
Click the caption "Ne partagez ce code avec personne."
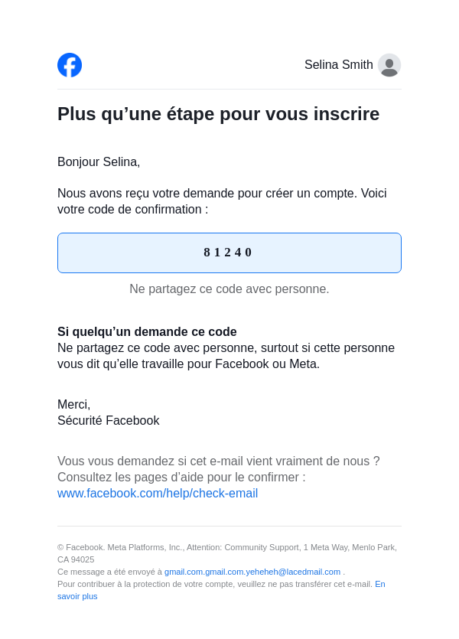(x=229, y=289)
